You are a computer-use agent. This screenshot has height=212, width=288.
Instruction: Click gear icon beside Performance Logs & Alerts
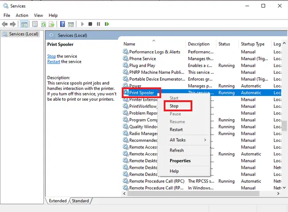pyautogui.click(x=126, y=52)
